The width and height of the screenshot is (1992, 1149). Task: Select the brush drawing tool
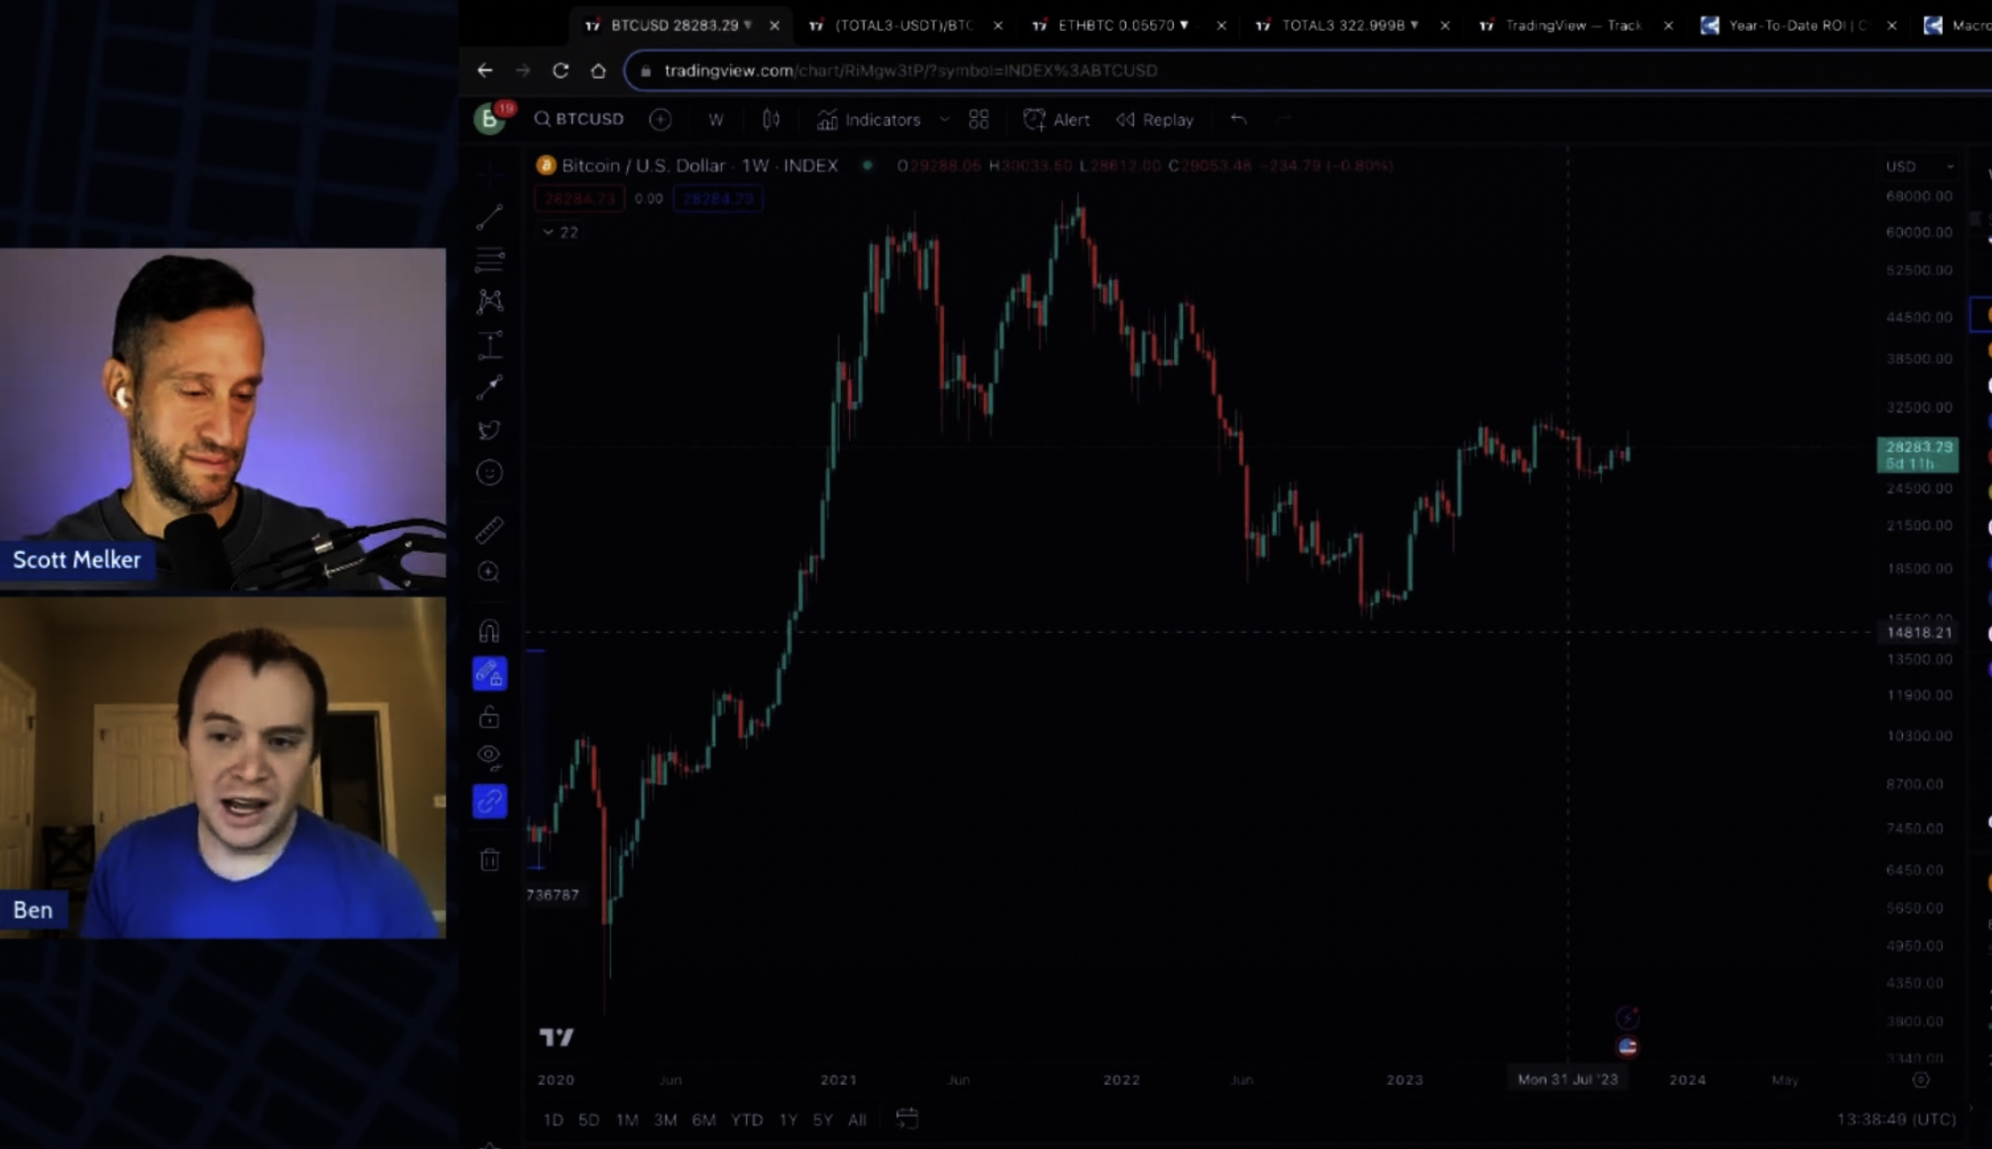tap(490, 387)
